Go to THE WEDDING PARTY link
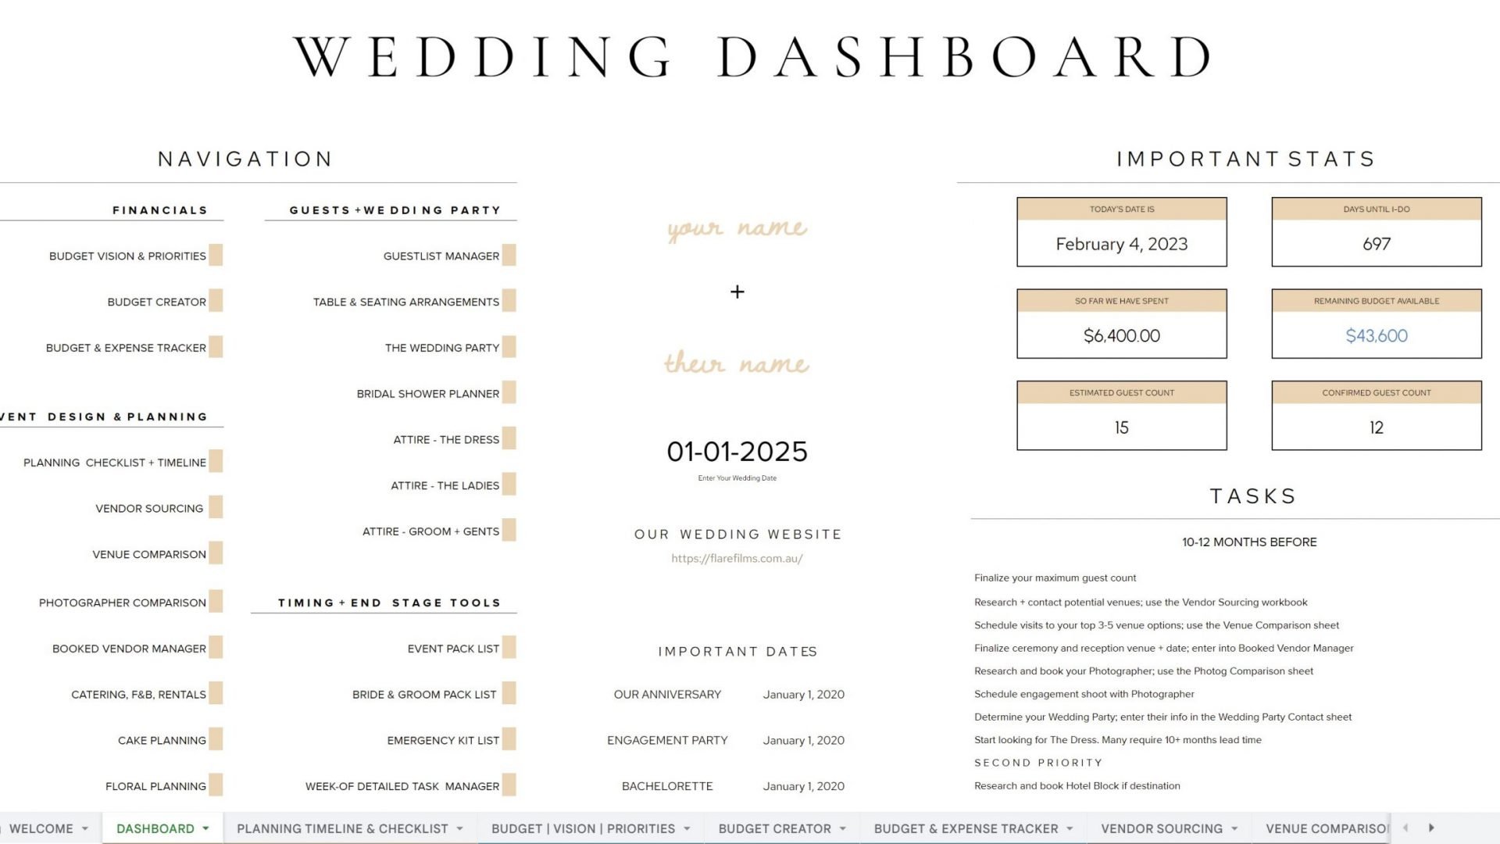The image size is (1500, 844). [x=442, y=348]
